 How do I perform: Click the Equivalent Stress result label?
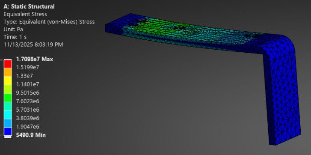tap(25, 14)
